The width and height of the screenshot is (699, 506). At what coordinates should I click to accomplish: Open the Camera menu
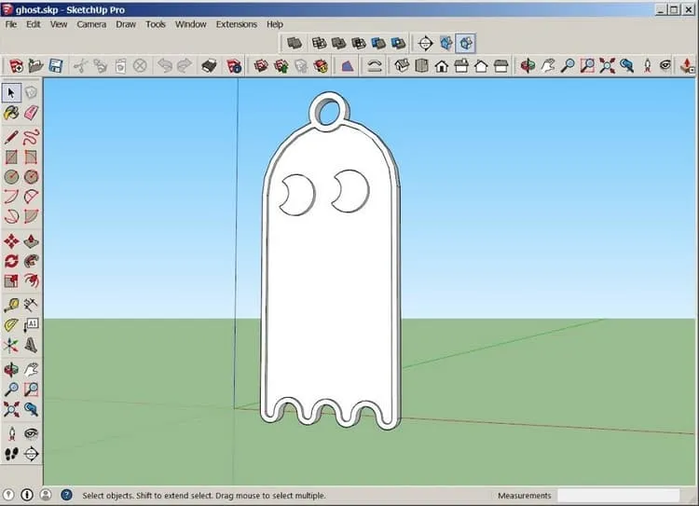[x=91, y=24]
